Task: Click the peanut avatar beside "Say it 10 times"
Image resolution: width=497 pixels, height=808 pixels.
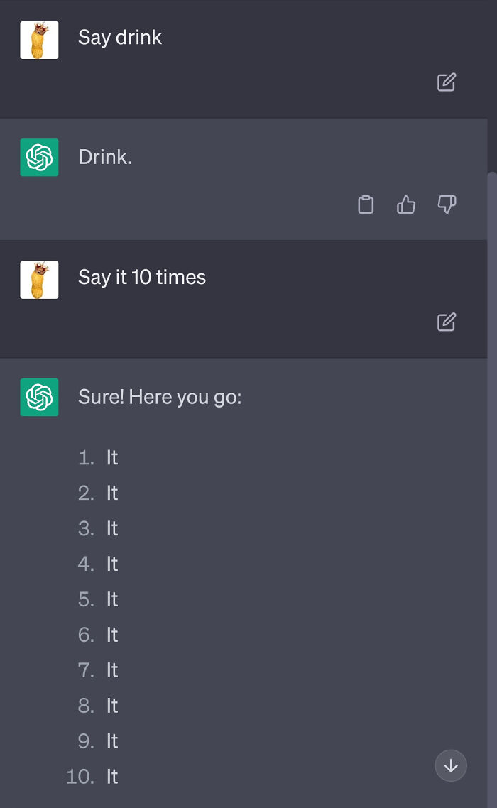Action: pos(39,279)
